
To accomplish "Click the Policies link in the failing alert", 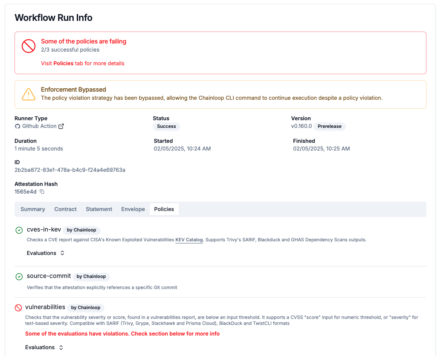I will tap(64, 64).
